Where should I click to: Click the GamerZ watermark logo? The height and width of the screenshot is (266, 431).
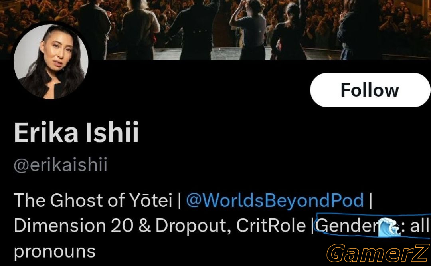[378, 253]
